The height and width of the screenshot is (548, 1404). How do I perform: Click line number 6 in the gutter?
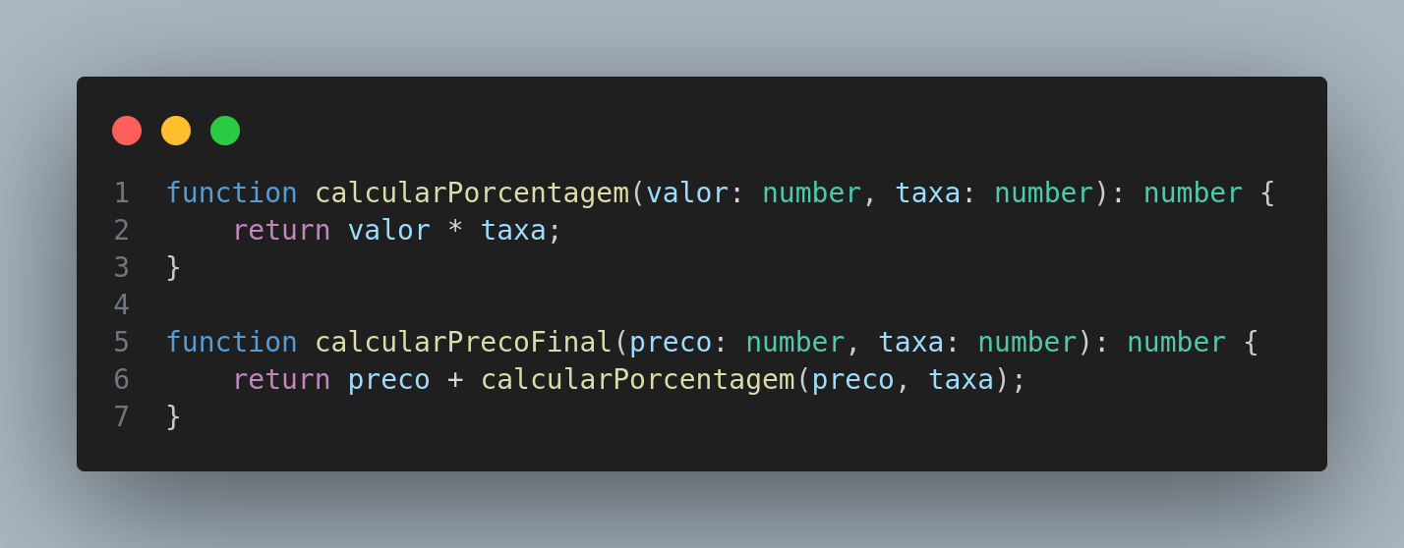[121, 380]
